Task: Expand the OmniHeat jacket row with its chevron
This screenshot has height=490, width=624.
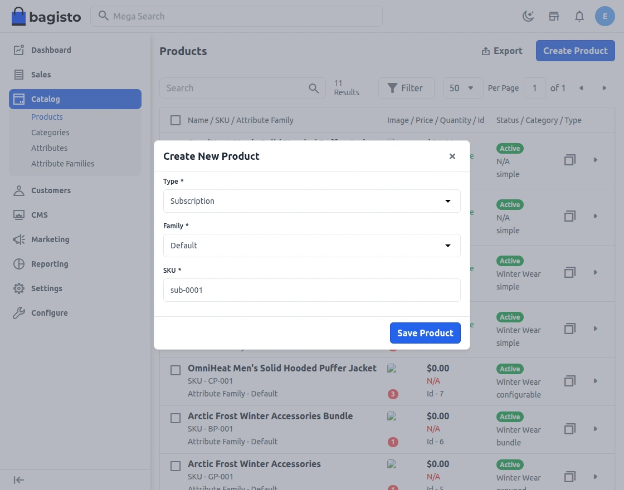Action: tap(595, 381)
